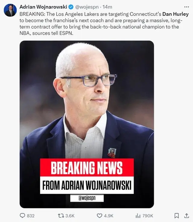View post analytics bar chart icon
The image size is (193, 222).
[138, 216]
